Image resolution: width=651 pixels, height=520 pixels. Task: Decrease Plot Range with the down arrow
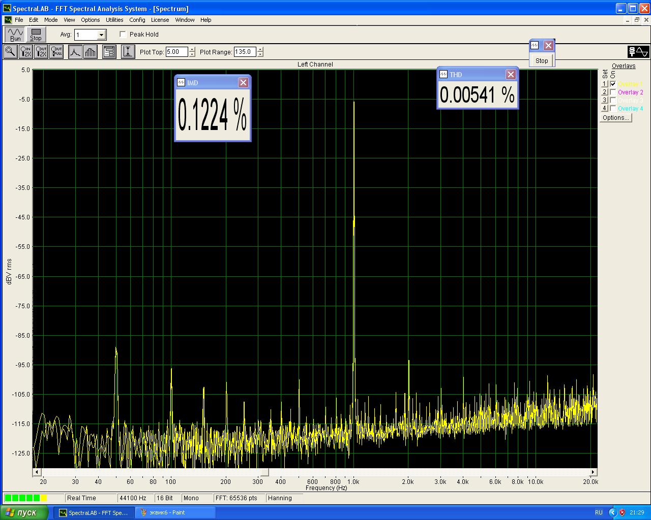click(x=260, y=54)
